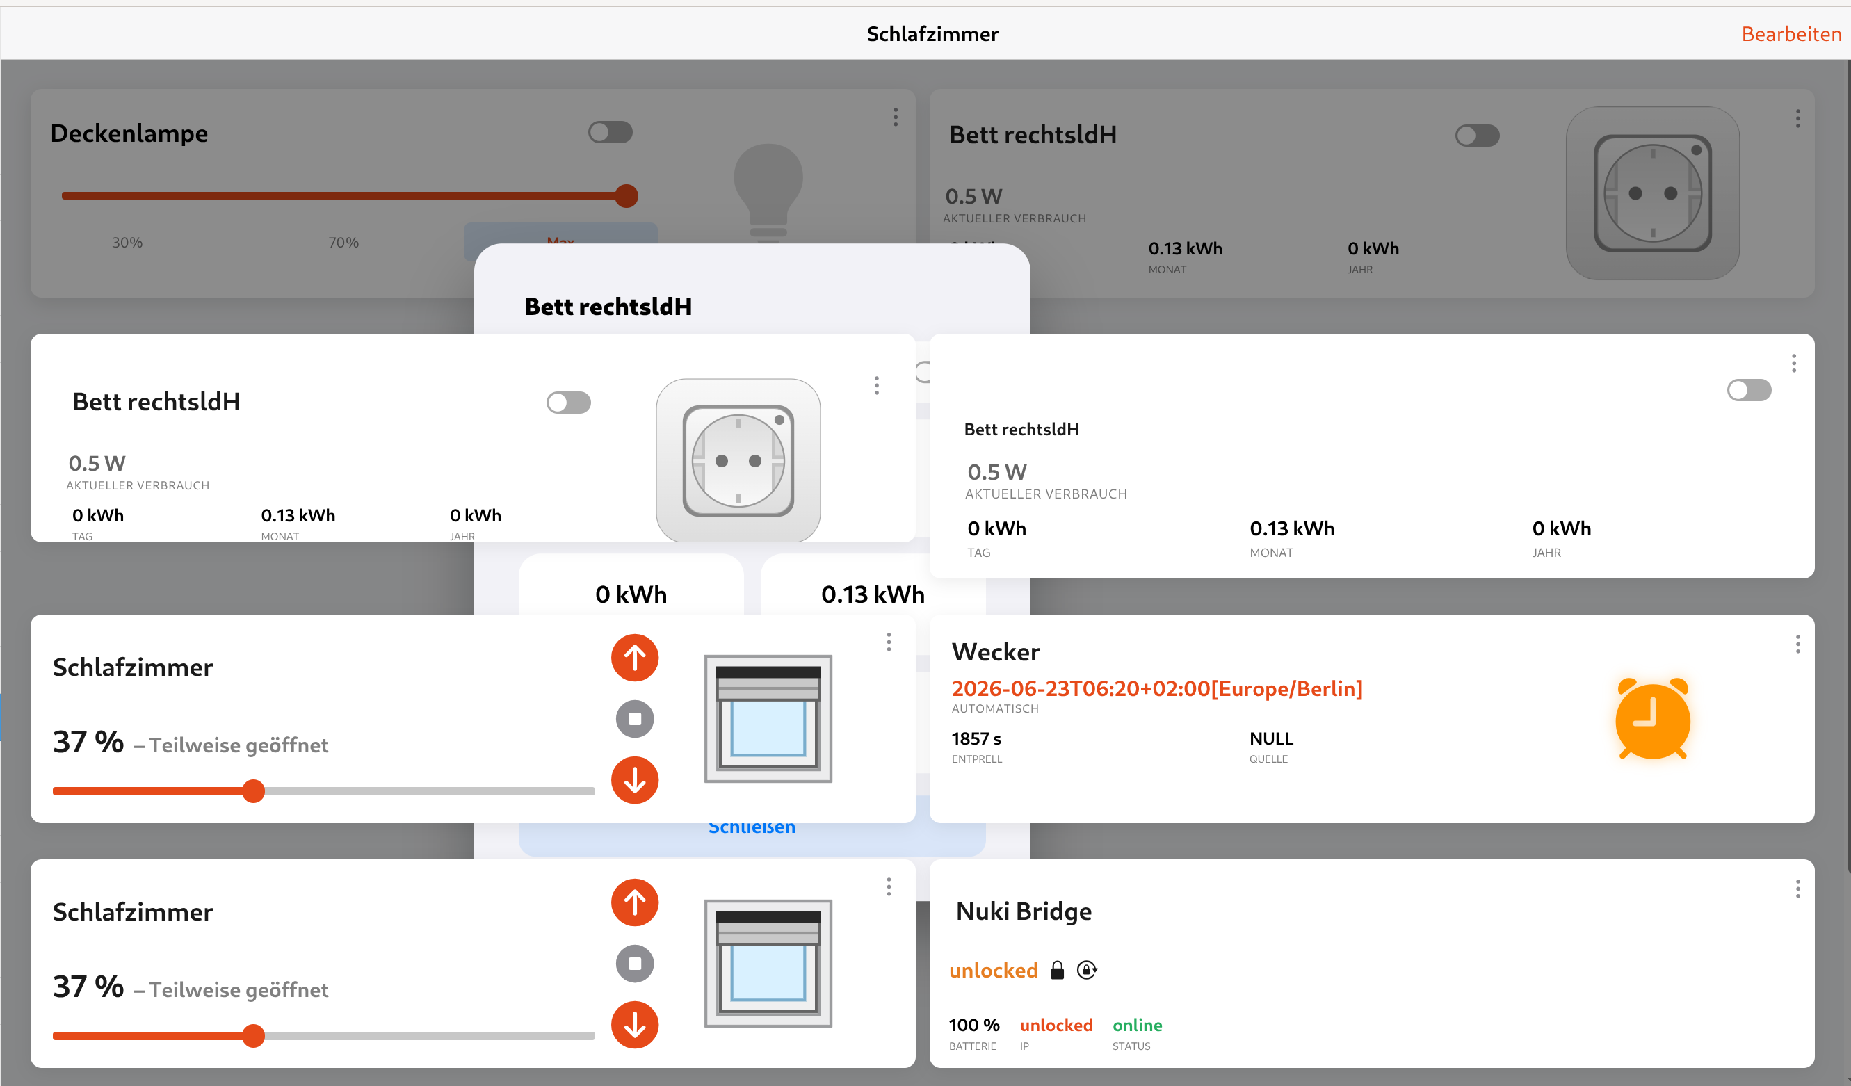Click the socket image on the white Bett rechtsldH card
Image resolution: width=1851 pixels, height=1086 pixels.
[738, 460]
